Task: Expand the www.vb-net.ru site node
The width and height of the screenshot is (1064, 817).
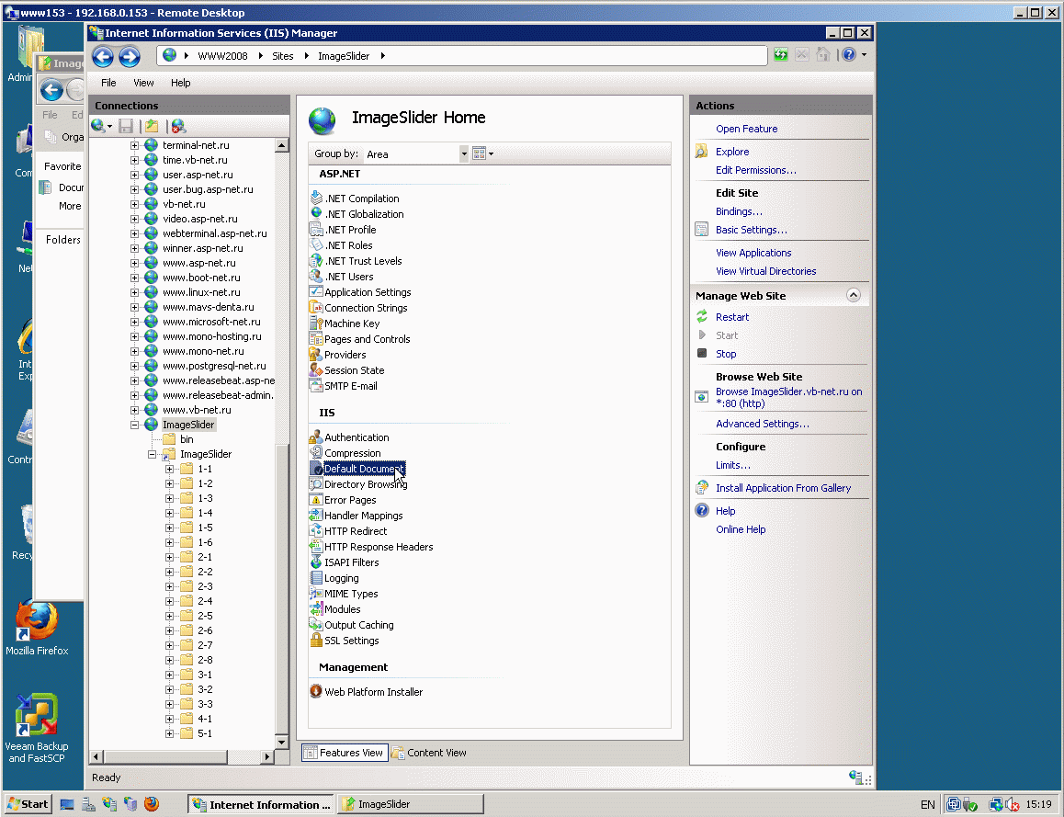Action: [134, 410]
